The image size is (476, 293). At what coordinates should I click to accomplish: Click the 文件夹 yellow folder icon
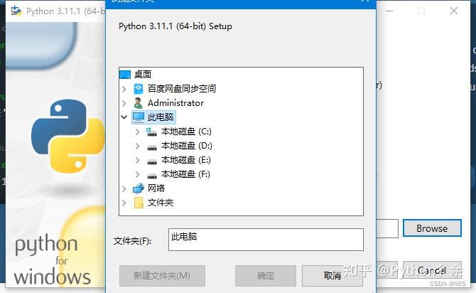(139, 203)
